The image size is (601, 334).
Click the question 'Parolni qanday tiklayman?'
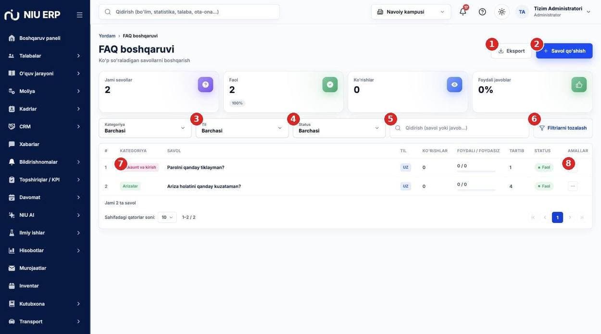[x=196, y=167]
